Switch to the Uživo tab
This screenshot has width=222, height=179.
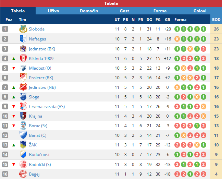pos(53,11)
